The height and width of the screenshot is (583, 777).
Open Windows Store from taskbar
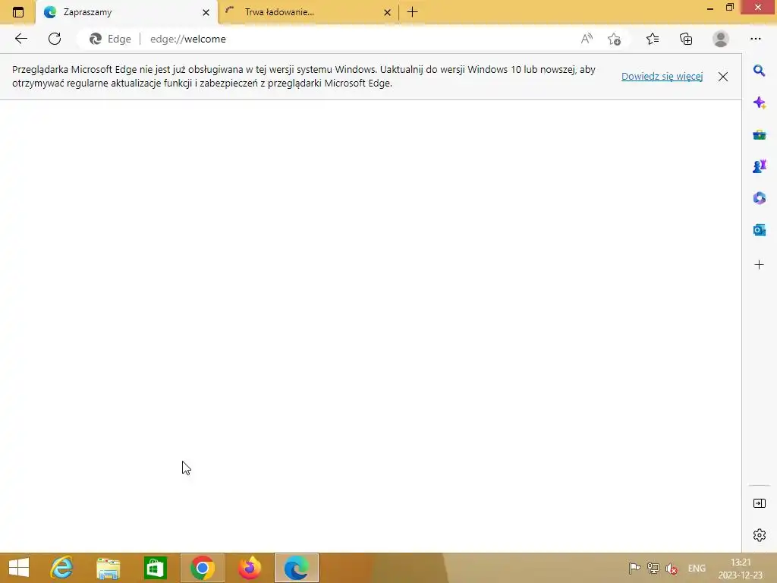pos(155,568)
